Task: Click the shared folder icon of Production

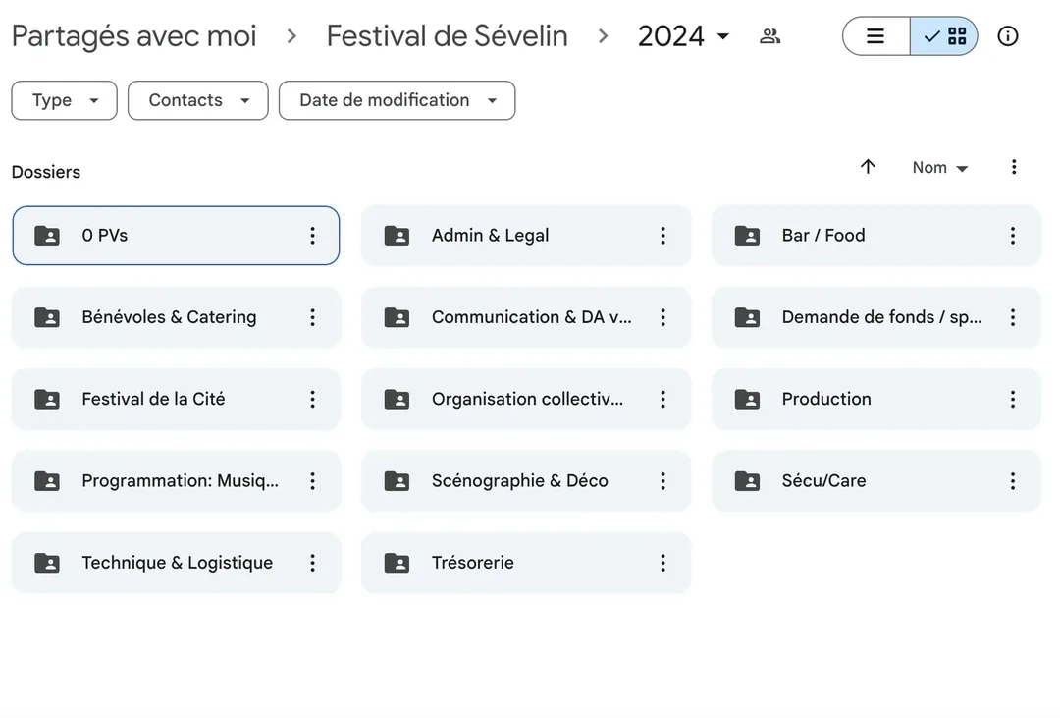Action: click(x=747, y=399)
